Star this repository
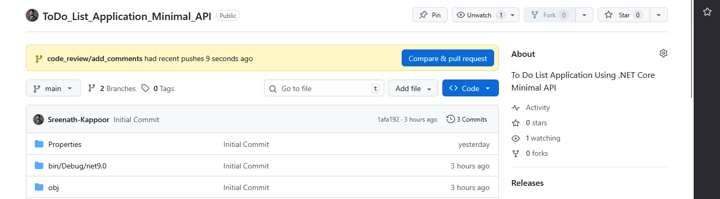 click(x=623, y=15)
